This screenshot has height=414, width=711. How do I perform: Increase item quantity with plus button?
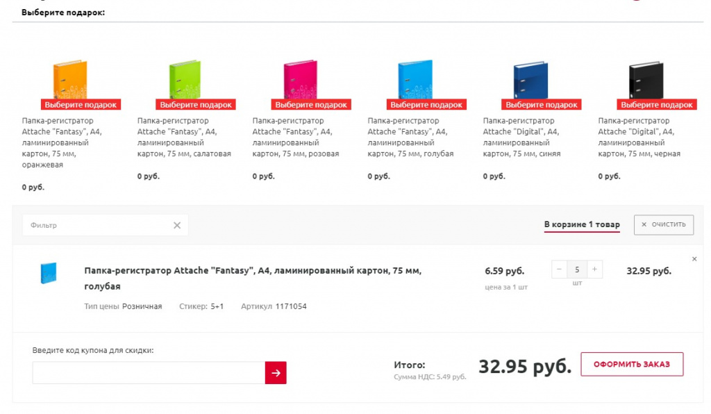tap(594, 270)
